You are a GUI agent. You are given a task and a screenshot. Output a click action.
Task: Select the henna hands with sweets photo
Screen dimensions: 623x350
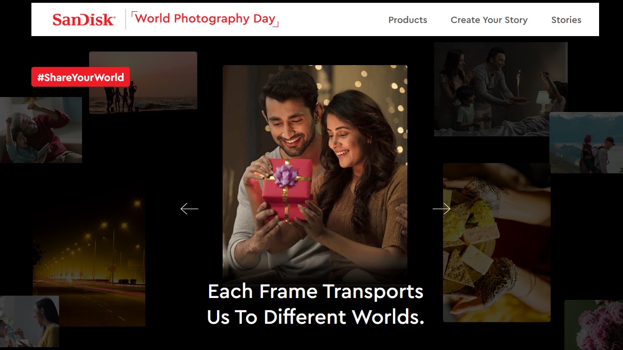tap(496, 242)
